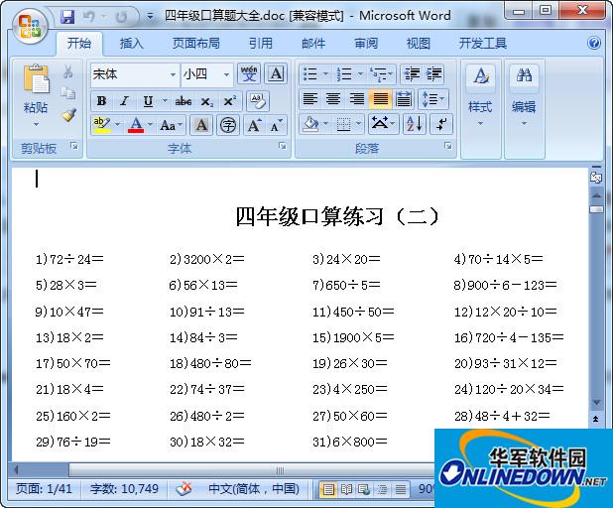Toggle character shading A

pos(201,125)
